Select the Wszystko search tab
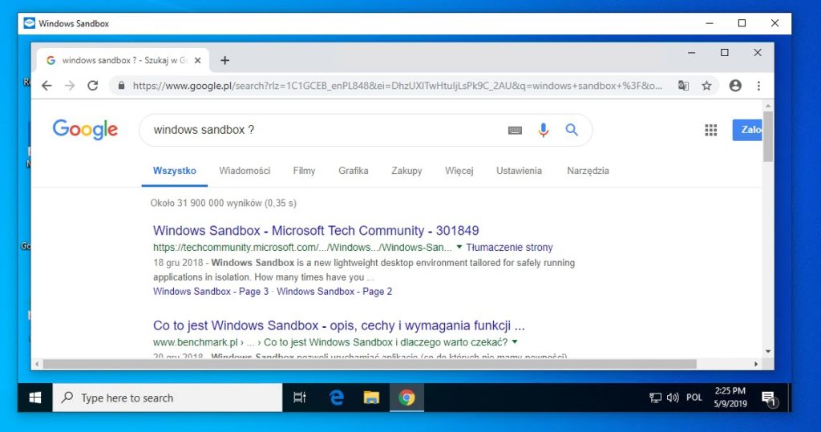 point(174,171)
